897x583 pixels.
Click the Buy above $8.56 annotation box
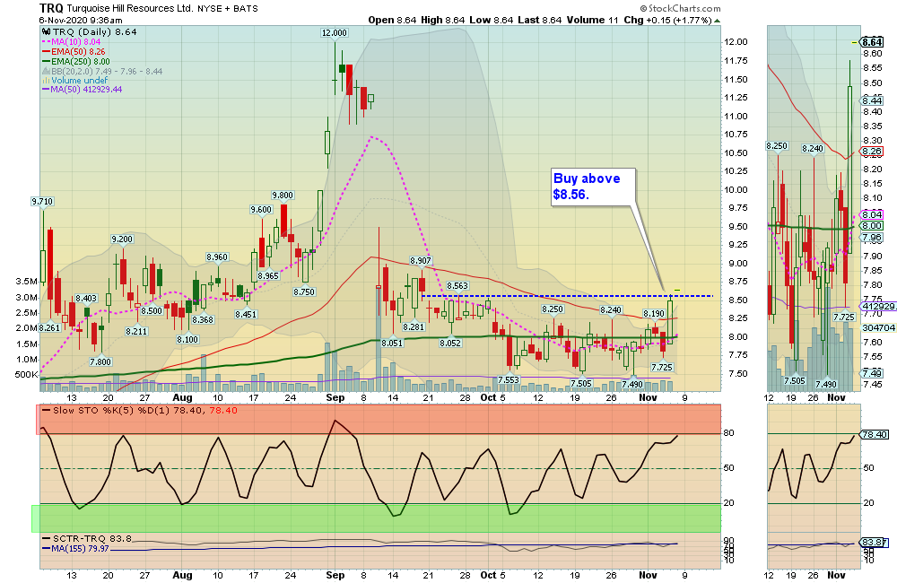pyautogui.click(x=593, y=187)
